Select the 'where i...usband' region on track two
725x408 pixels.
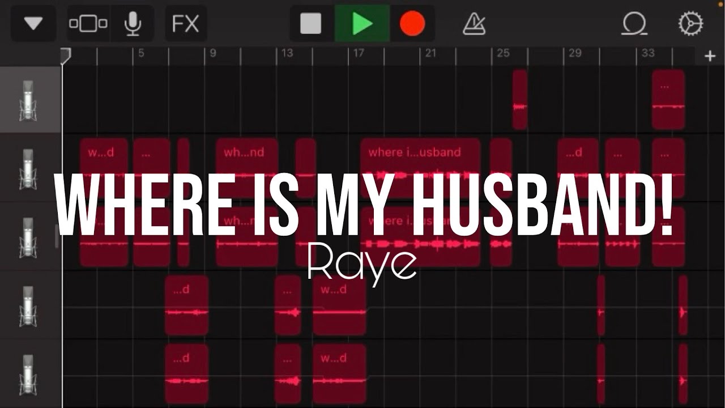(420, 168)
